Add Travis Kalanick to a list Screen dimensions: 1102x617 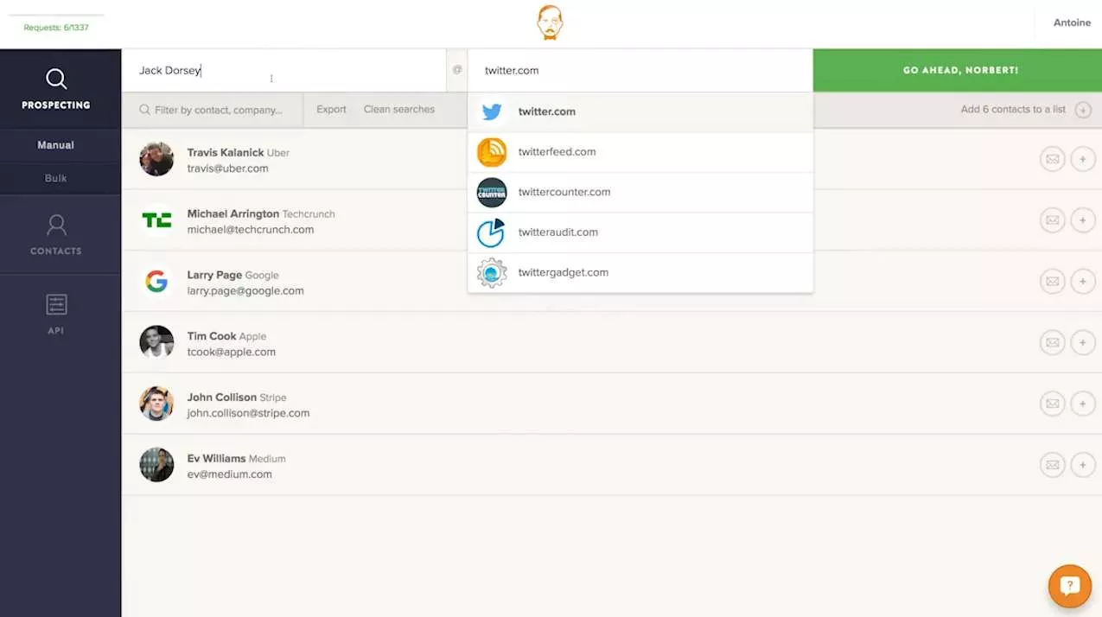[1083, 159]
